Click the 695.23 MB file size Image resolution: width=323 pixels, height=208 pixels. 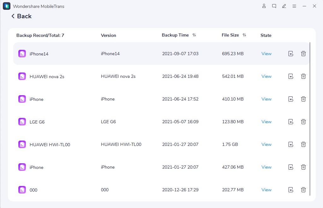(x=233, y=54)
